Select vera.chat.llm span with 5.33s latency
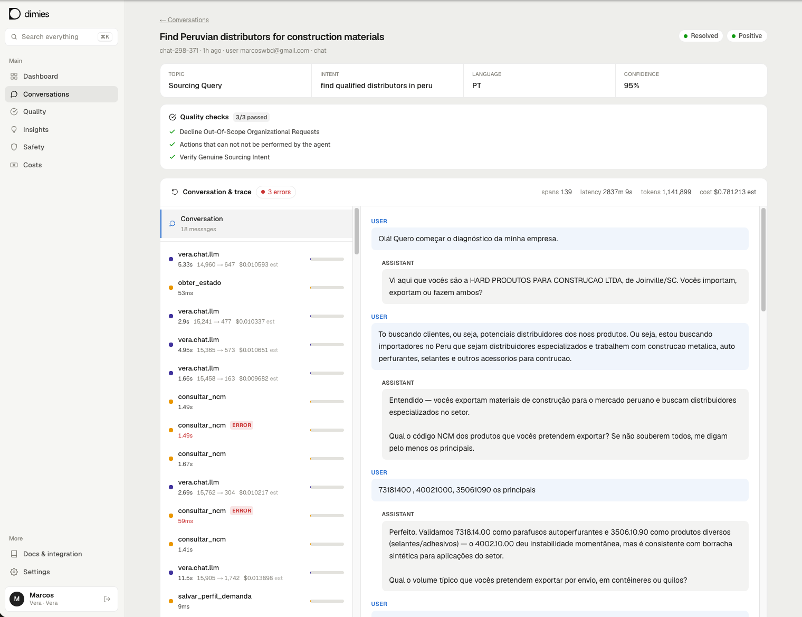The image size is (802, 617). (x=256, y=259)
